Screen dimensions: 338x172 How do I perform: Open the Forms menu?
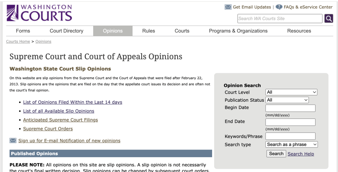pyautogui.click(x=23, y=31)
